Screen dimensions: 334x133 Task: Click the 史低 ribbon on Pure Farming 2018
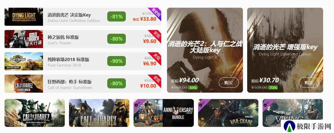click(x=156, y=57)
